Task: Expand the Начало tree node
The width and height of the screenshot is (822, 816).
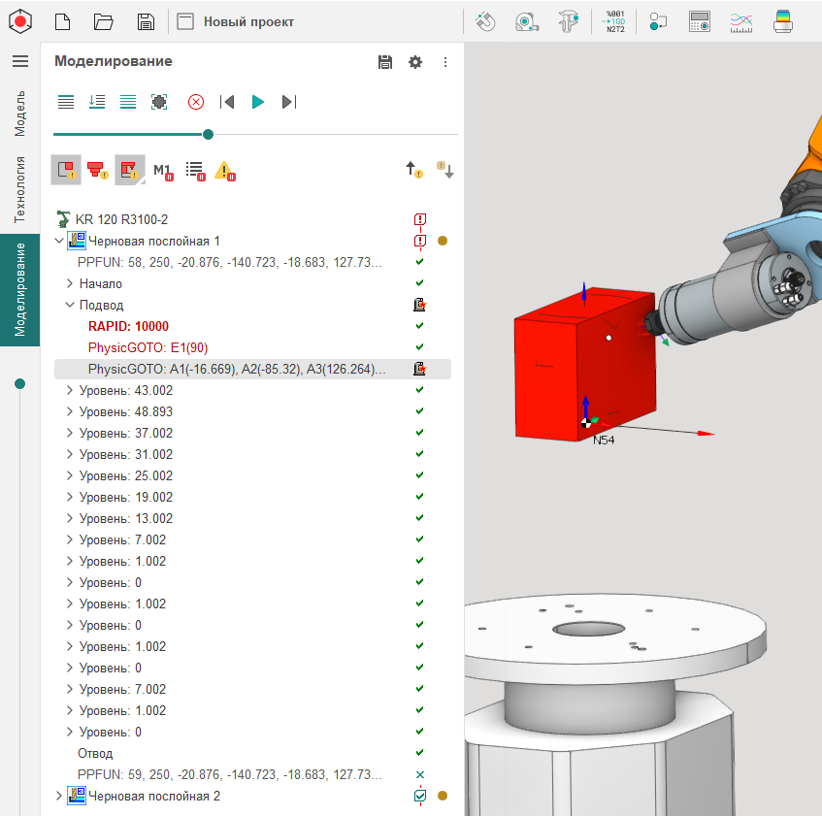Action: [70, 283]
